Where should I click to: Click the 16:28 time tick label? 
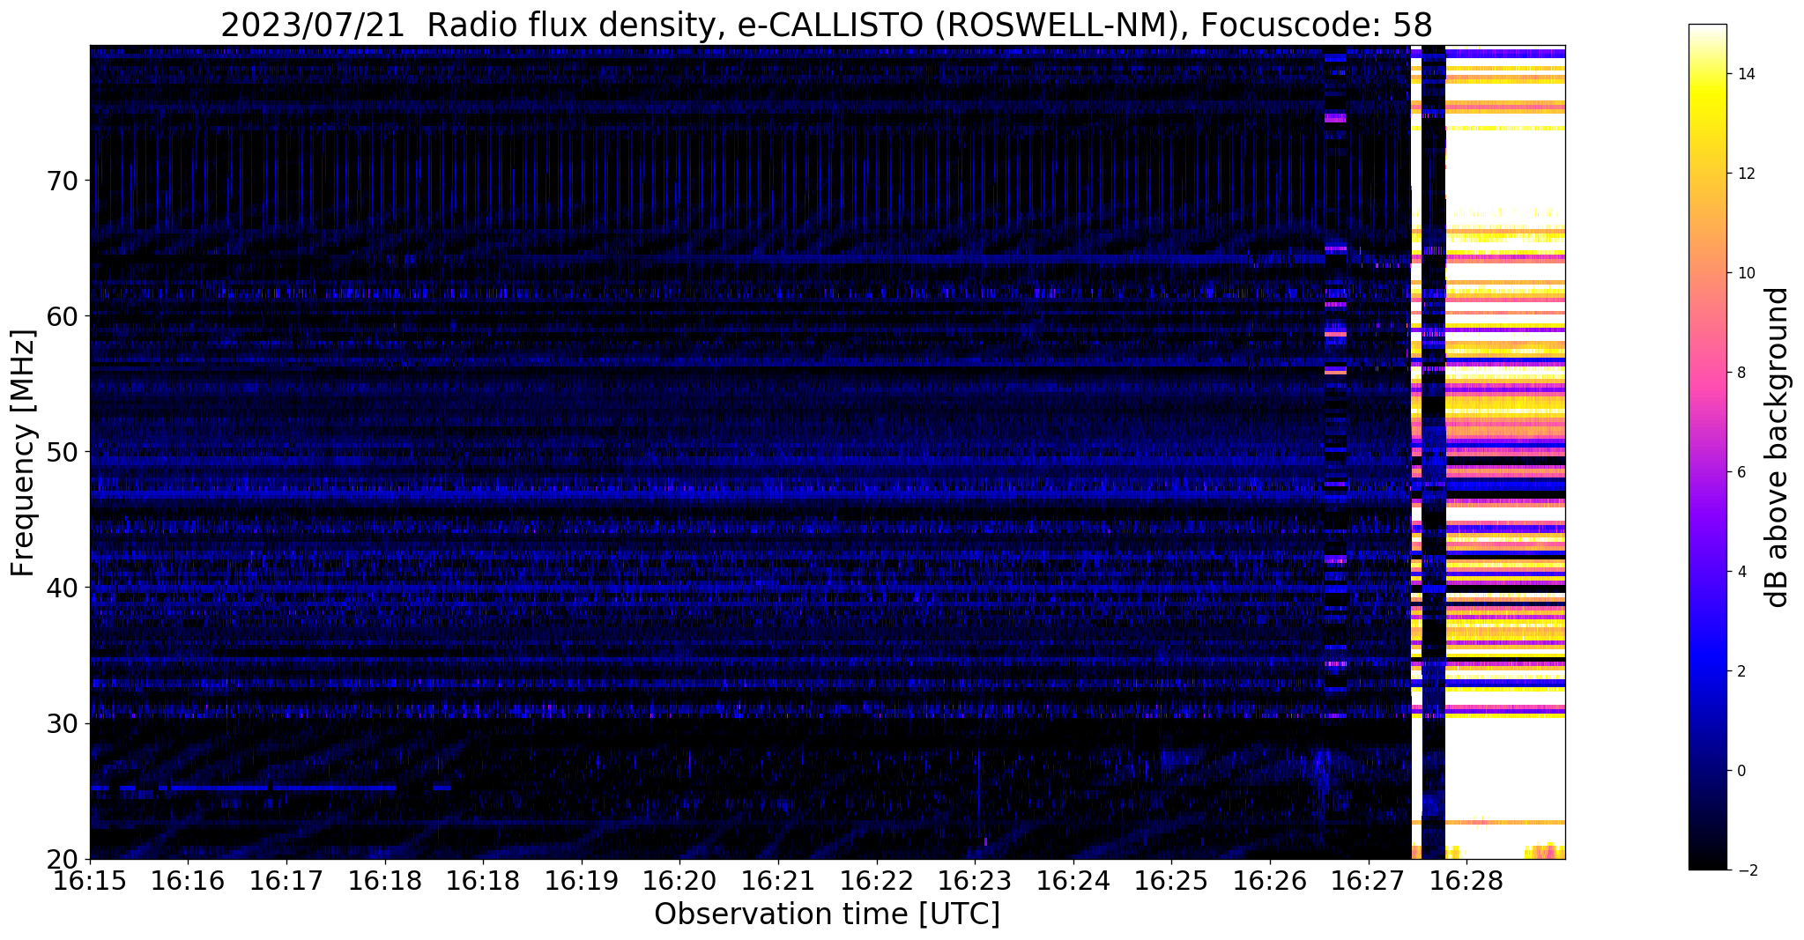click(x=1466, y=881)
